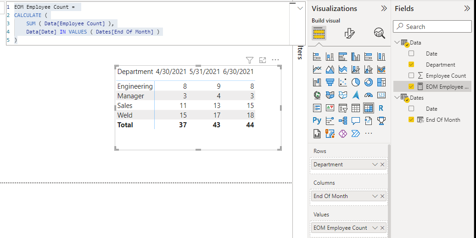
Task: Select the area chart visual
Action: 330,69
